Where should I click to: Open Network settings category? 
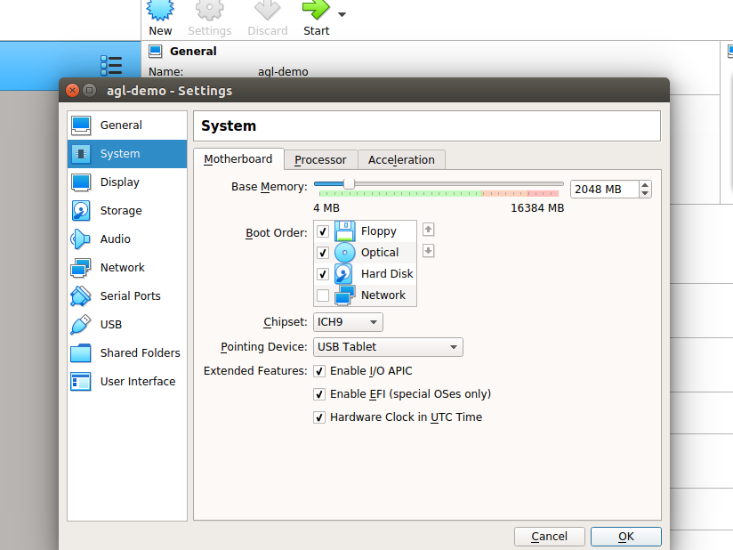pyautogui.click(x=127, y=268)
